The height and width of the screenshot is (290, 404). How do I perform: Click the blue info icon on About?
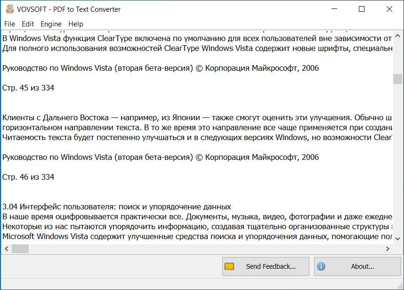[x=322, y=266]
